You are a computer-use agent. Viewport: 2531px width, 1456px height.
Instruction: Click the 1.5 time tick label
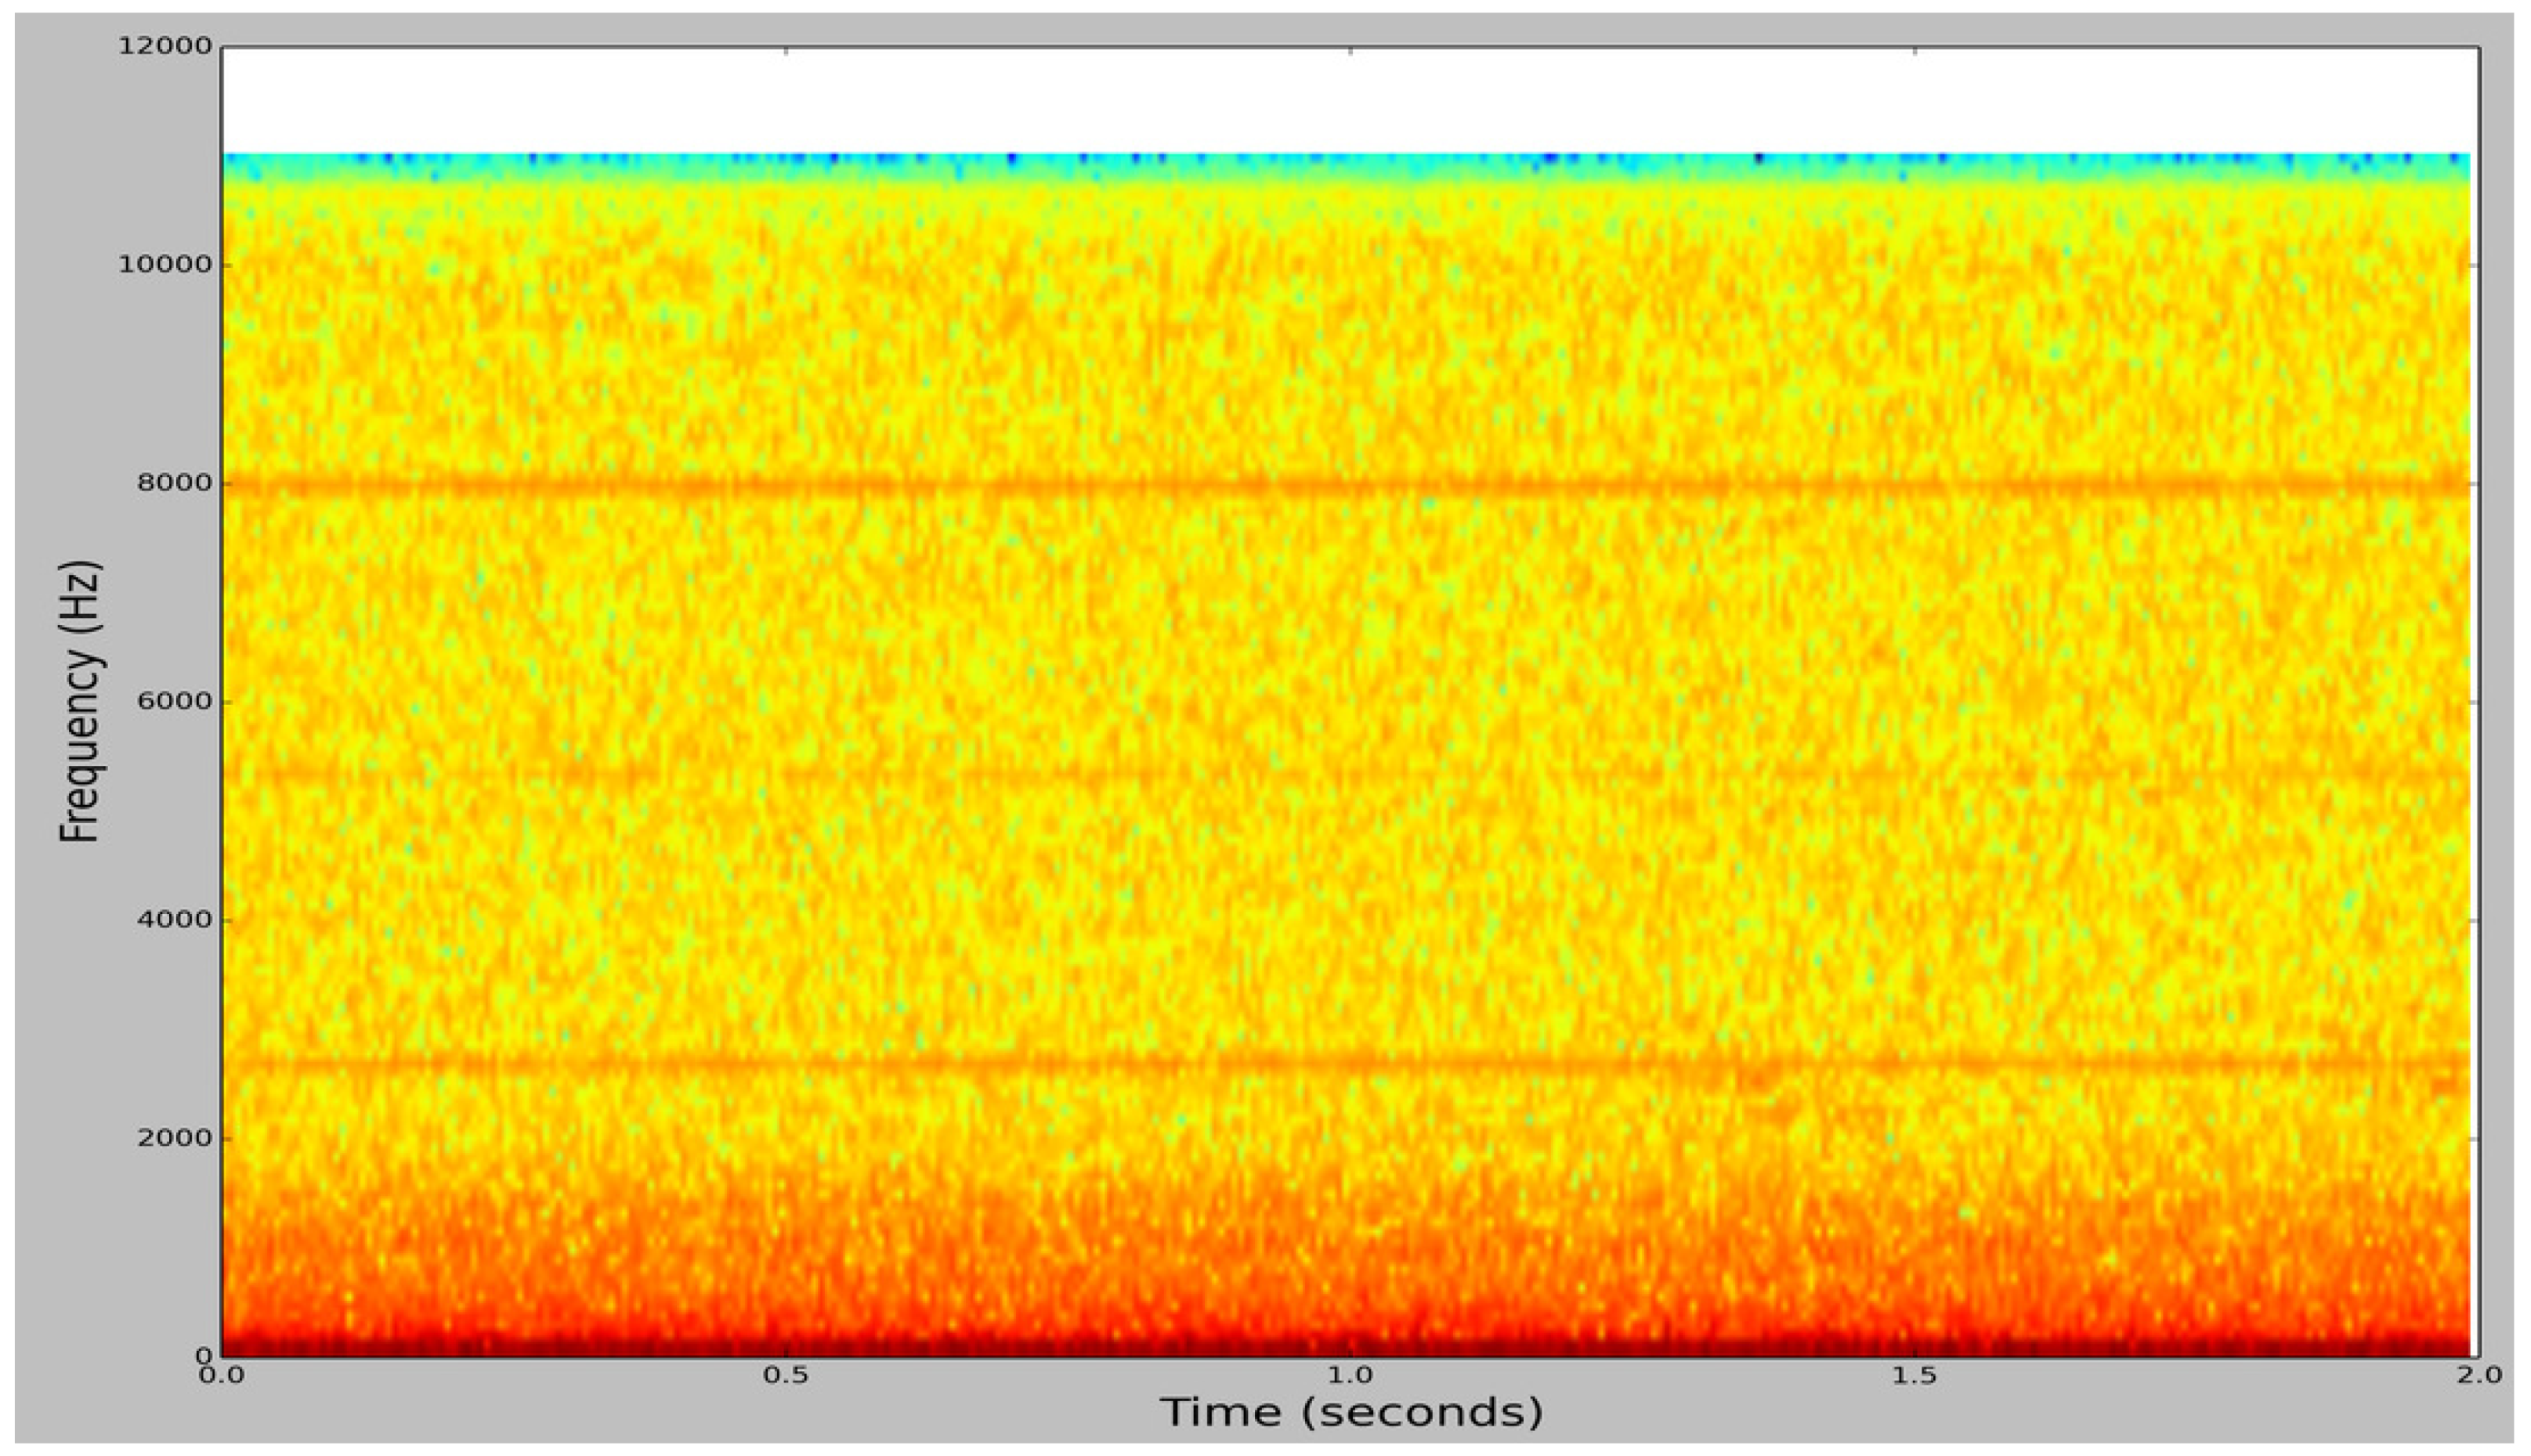(1915, 1375)
